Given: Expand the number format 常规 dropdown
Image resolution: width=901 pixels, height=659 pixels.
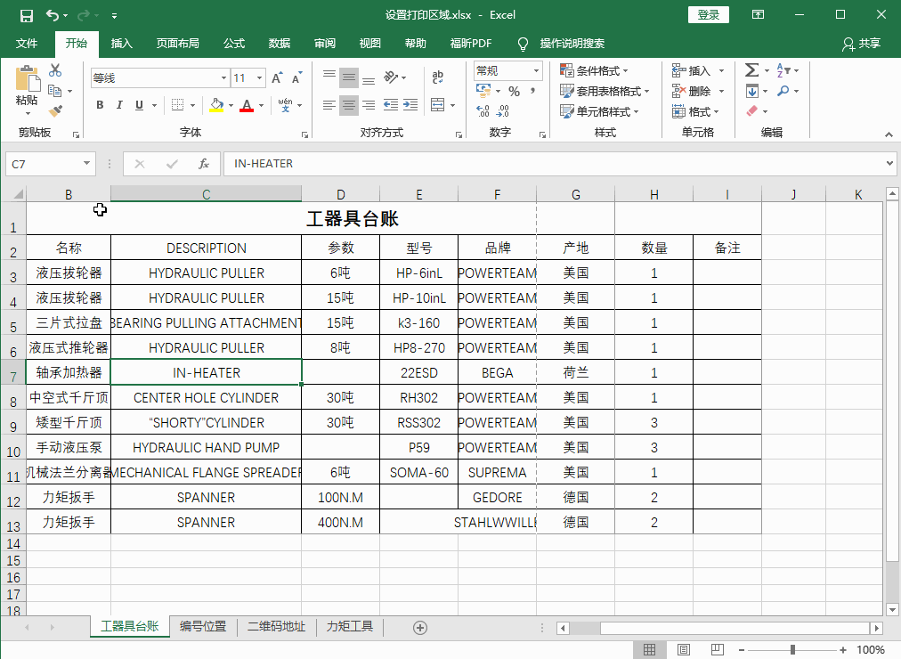Looking at the screenshot, I should [x=537, y=70].
